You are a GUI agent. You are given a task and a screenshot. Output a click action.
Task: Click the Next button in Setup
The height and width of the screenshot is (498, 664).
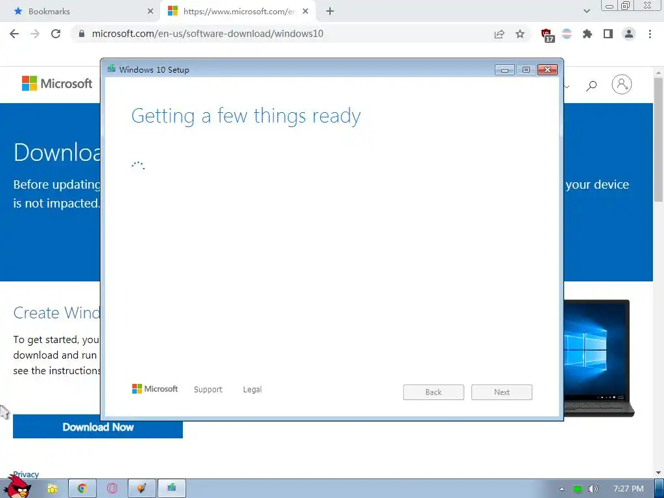(x=502, y=392)
